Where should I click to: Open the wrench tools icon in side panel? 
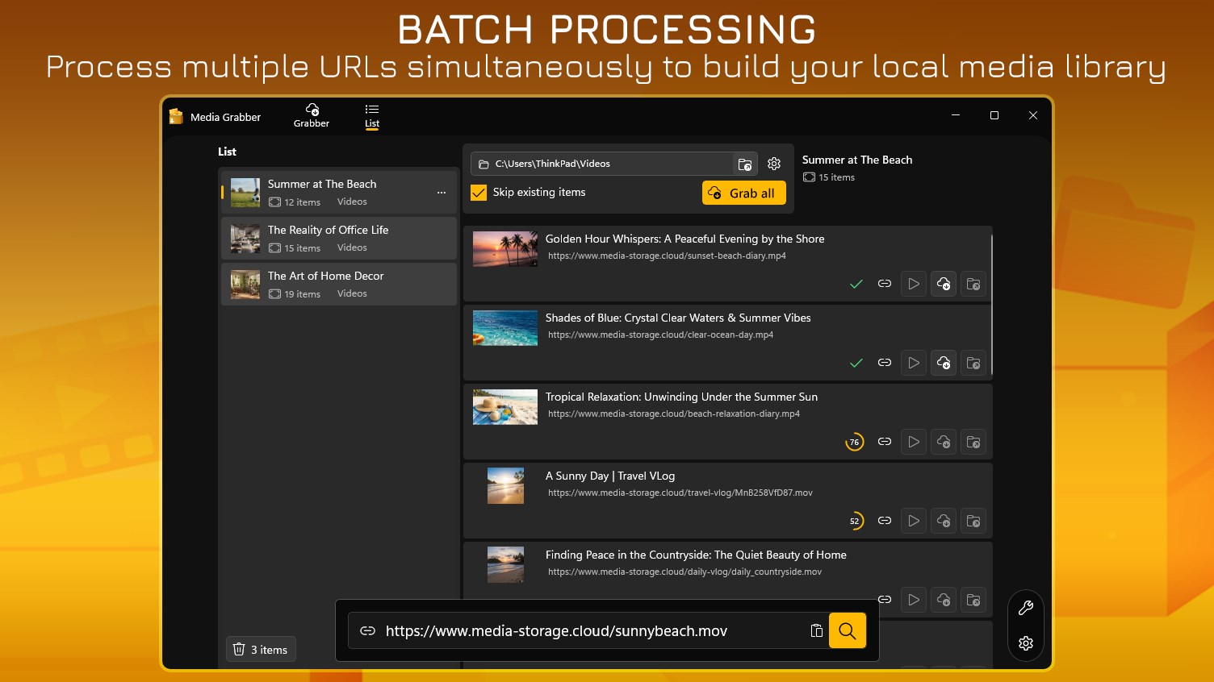tap(1026, 609)
